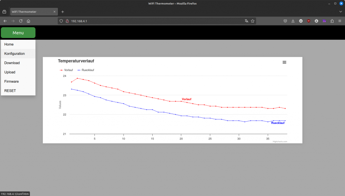Bookmark this page with the star icon
This screenshot has height=196, width=345.
pyautogui.click(x=252, y=21)
